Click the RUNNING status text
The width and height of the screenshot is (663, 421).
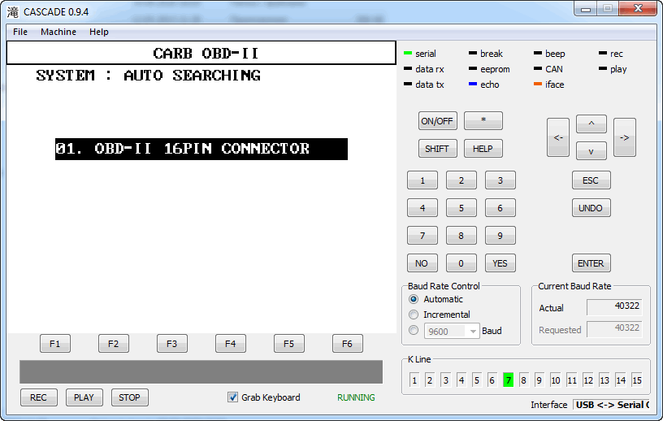[356, 397]
